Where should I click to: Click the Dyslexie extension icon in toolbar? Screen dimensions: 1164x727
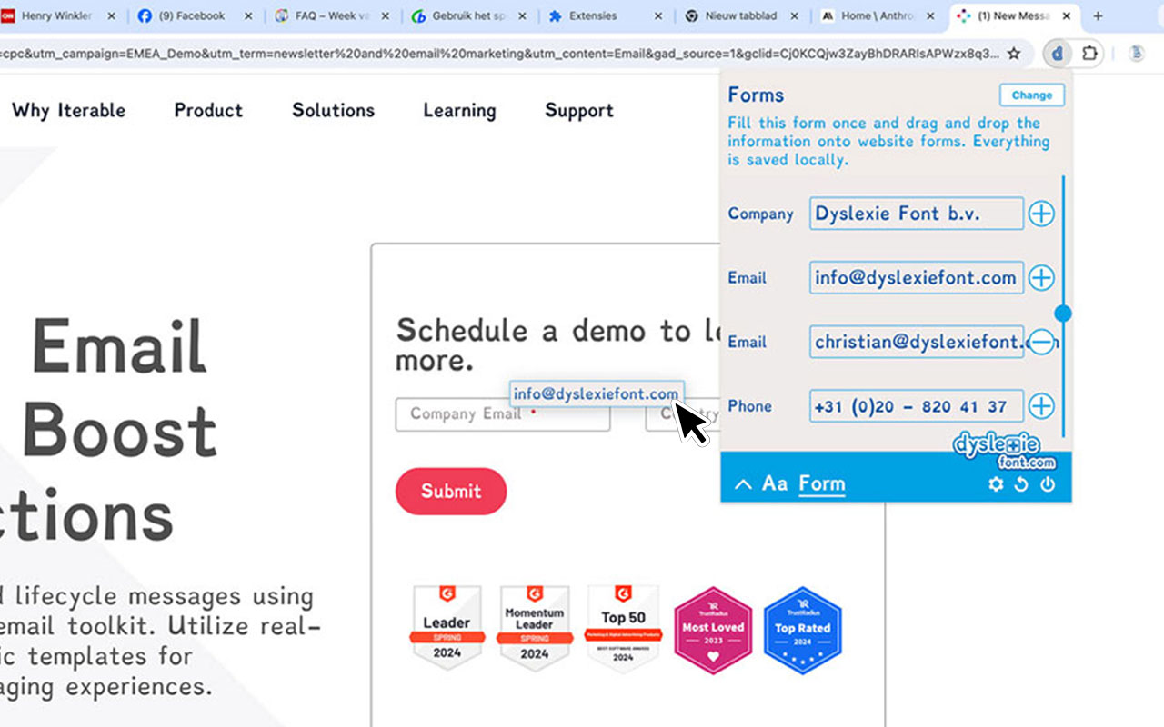point(1058,54)
